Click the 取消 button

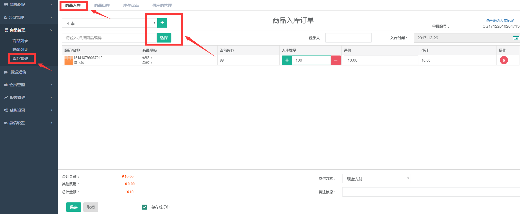point(91,207)
